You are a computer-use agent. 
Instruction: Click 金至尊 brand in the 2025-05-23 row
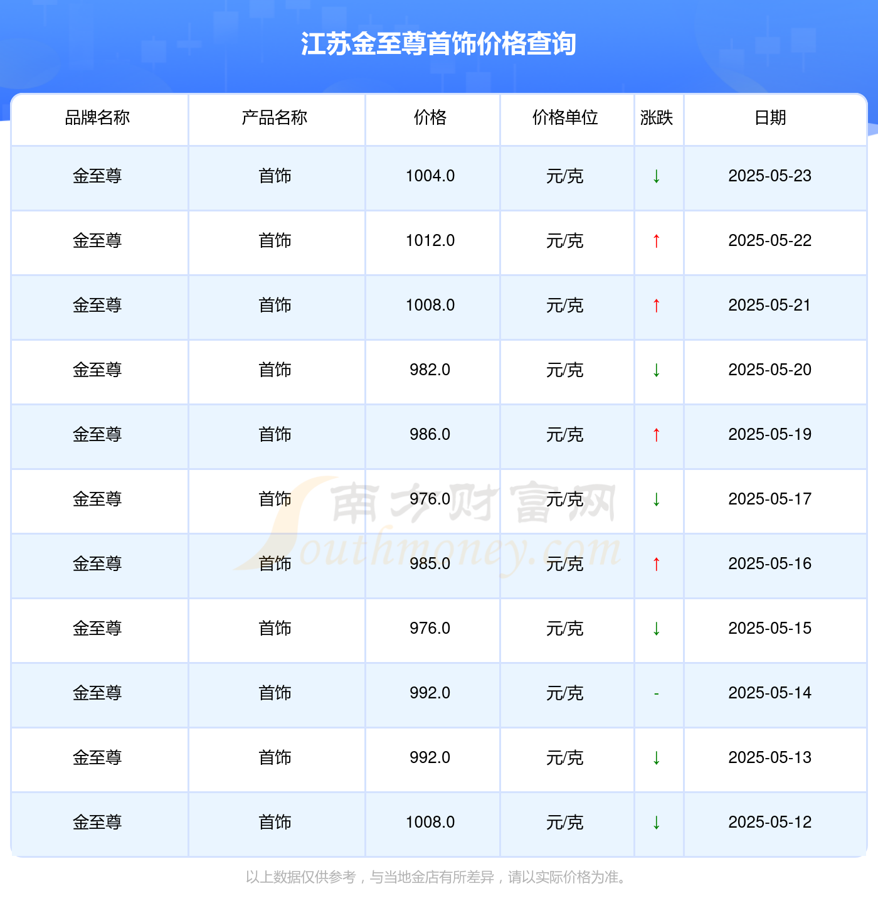[x=97, y=176]
